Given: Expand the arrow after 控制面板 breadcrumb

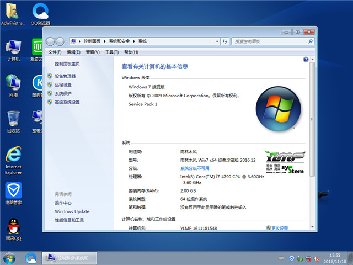Looking at the screenshot, I should click(x=105, y=41).
